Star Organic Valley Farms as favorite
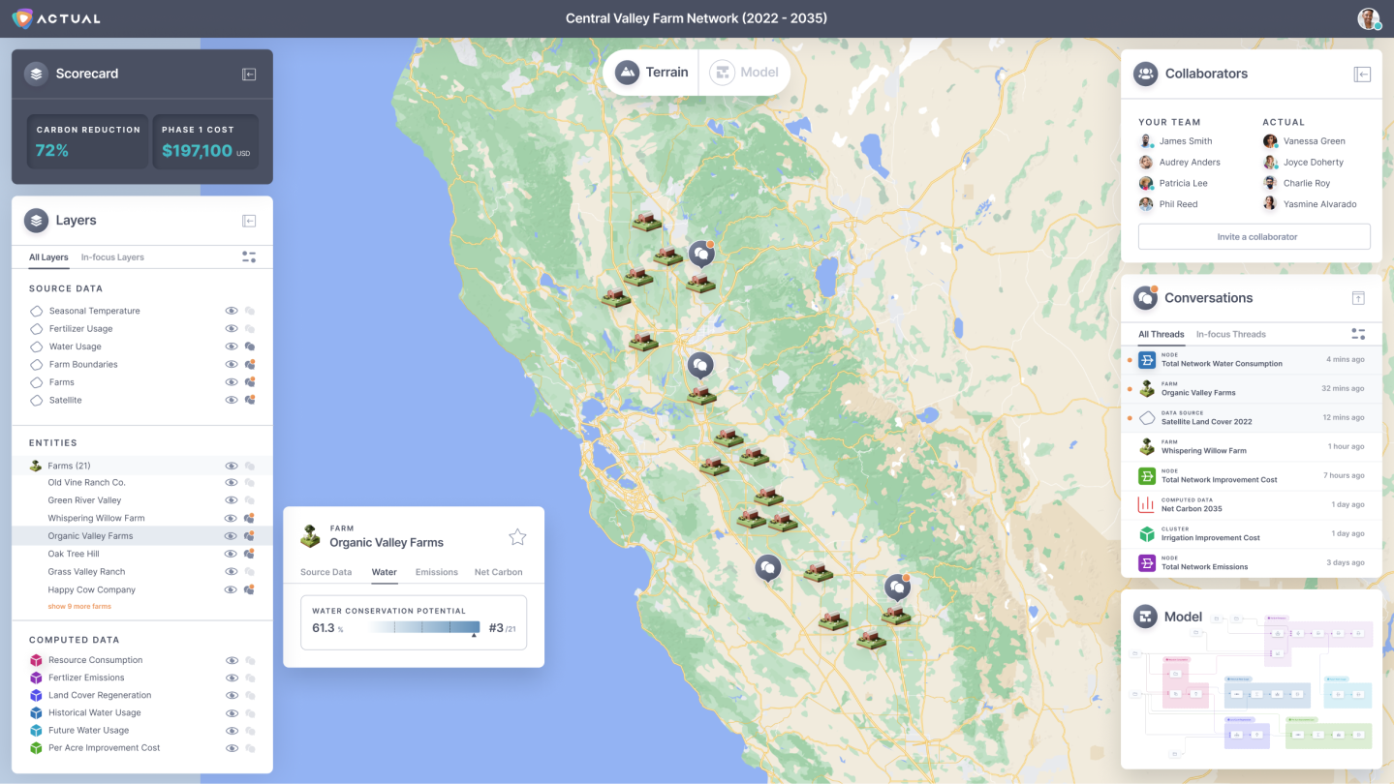This screenshot has height=784, width=1394. click(517, 536)
